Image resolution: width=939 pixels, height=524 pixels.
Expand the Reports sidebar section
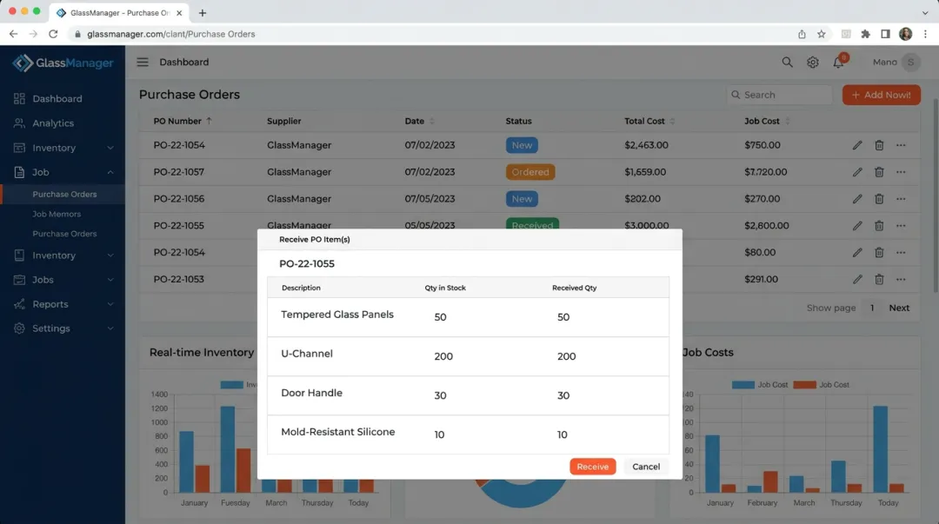pos(110,304)
